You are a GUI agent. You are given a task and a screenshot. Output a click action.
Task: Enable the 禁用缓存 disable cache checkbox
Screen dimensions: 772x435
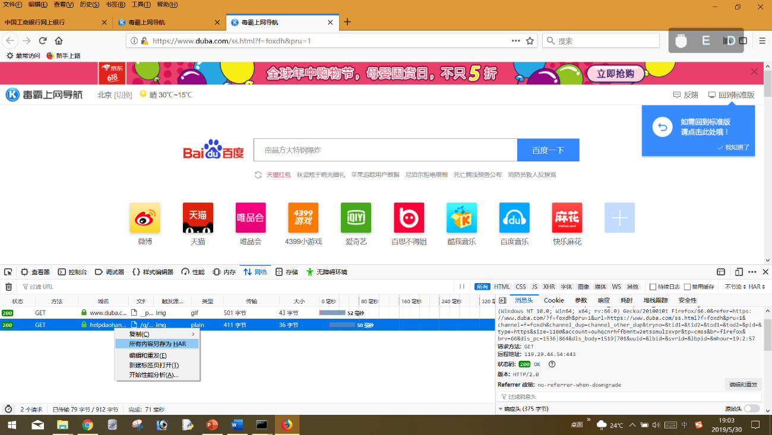click(687, 287)
